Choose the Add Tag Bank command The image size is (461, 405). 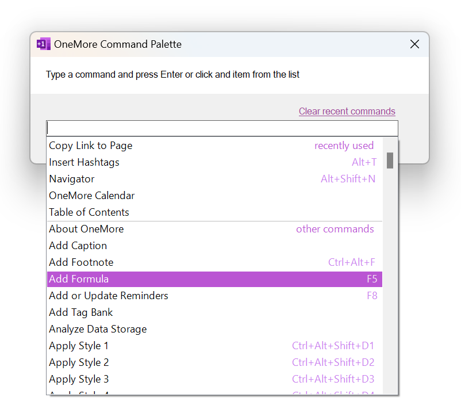[80, 312]
